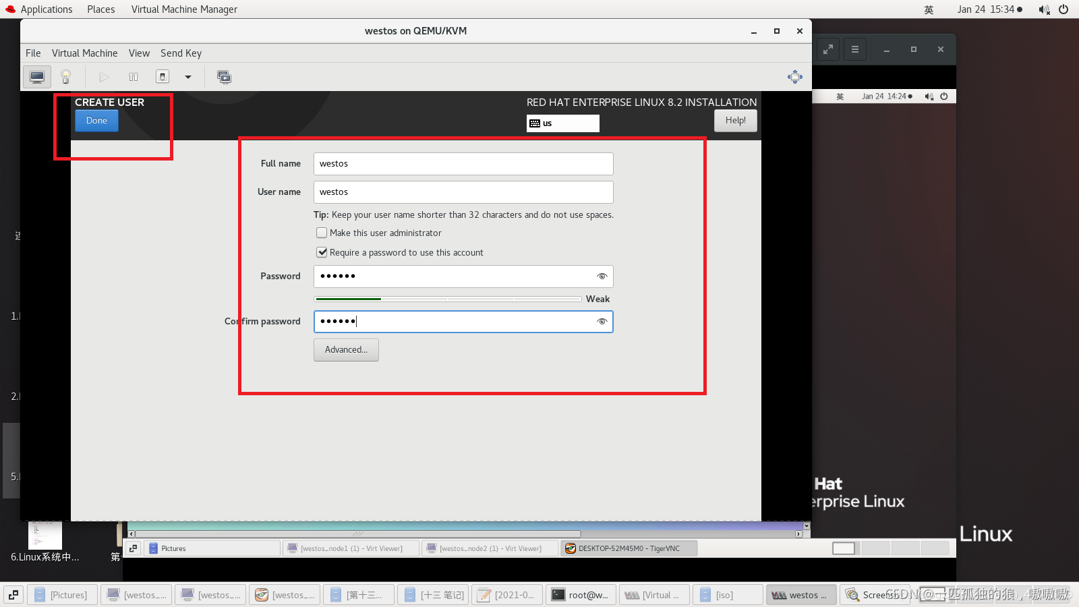Click fullscreen arrows in background window
Image resolution: width=1079 pixels, height=607 pixels.
tap(828, 49)
